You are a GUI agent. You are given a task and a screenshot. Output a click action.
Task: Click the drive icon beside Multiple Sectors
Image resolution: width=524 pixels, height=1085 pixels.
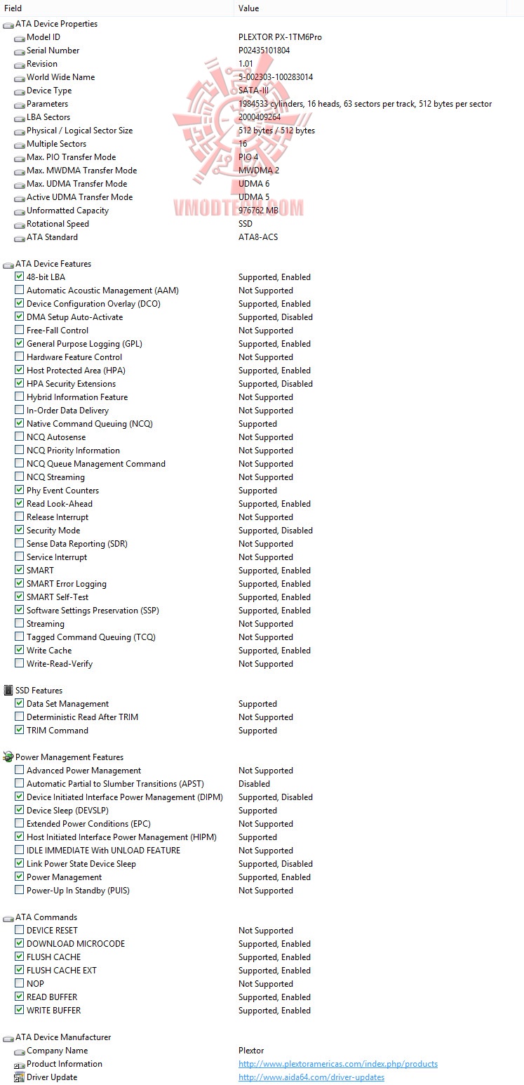(19, 144)
